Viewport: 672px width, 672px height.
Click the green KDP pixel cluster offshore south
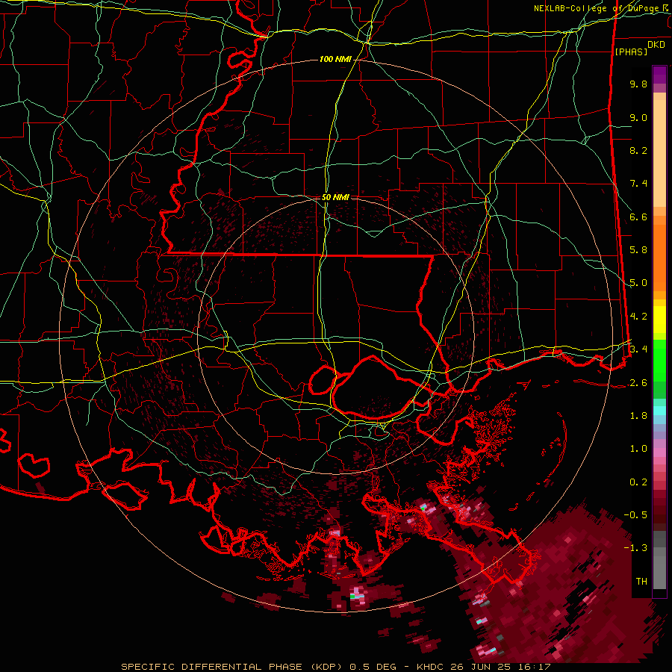pos(353,596)
